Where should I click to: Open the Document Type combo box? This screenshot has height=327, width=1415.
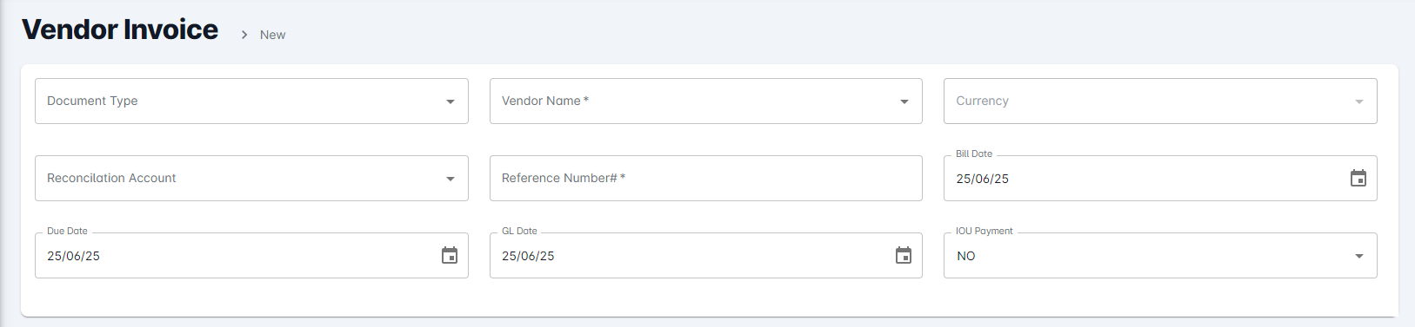[x=251, y=101]
